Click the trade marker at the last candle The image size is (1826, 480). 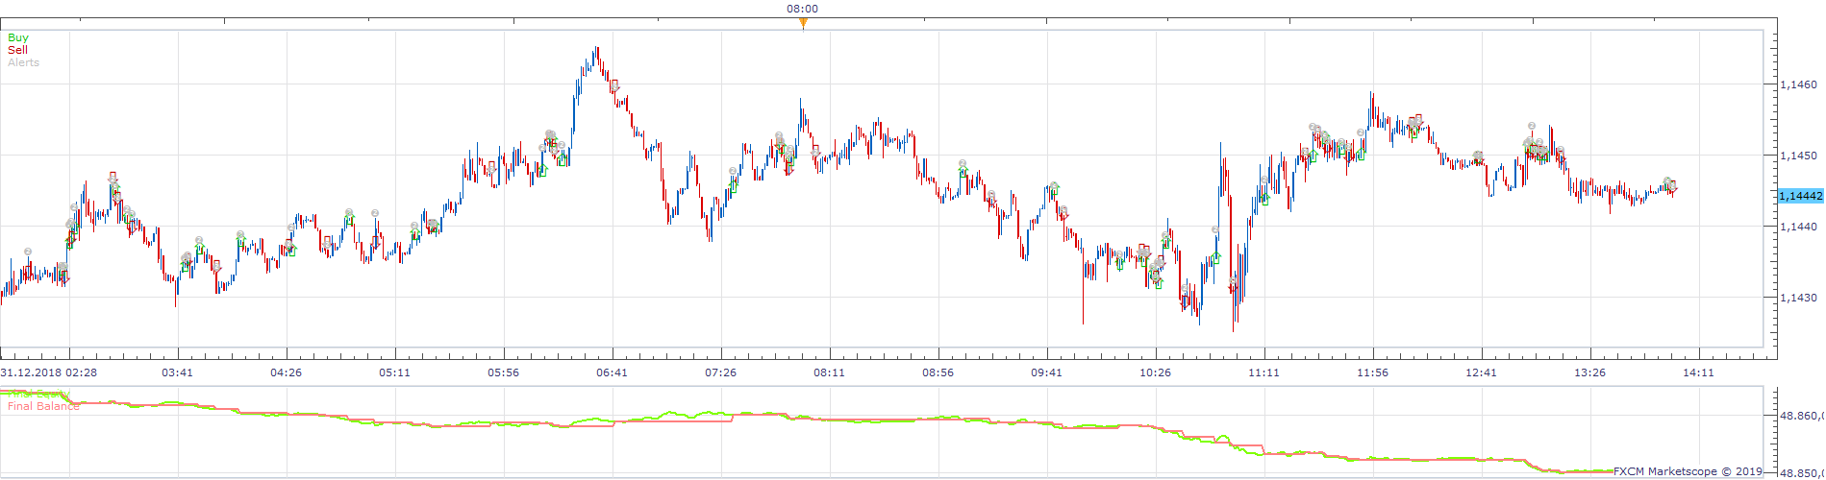point(1672,184)
